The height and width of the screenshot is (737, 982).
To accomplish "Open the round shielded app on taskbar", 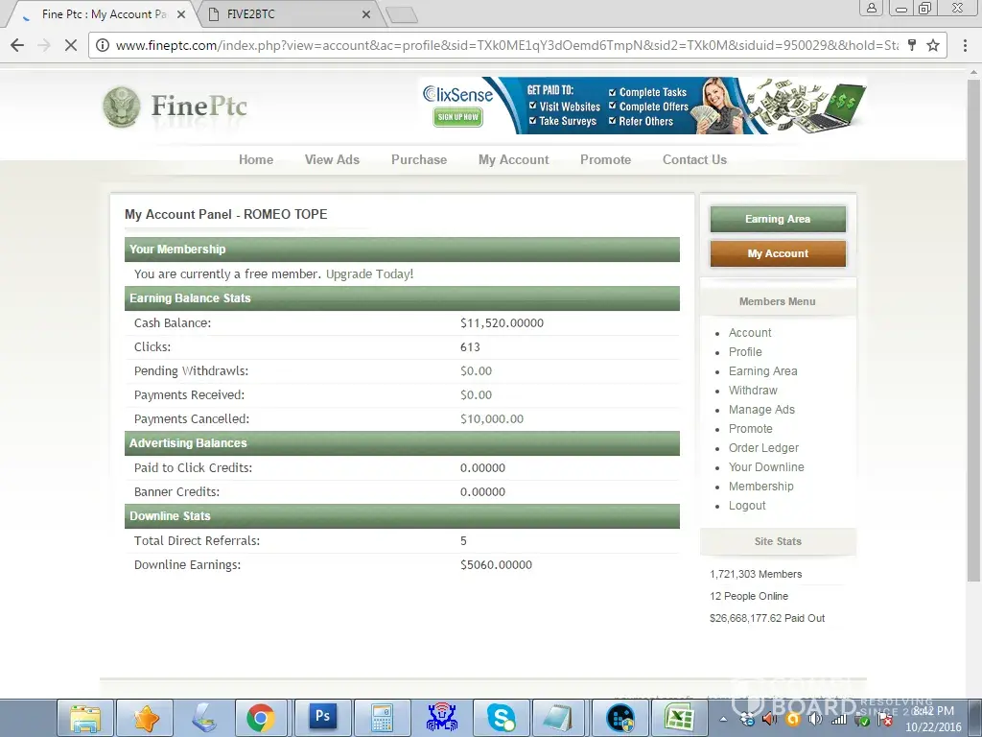I will [x=620, y=718].
